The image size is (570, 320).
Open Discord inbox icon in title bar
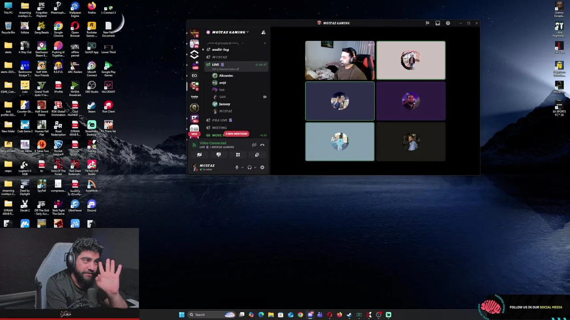click(x=438, y=23)
